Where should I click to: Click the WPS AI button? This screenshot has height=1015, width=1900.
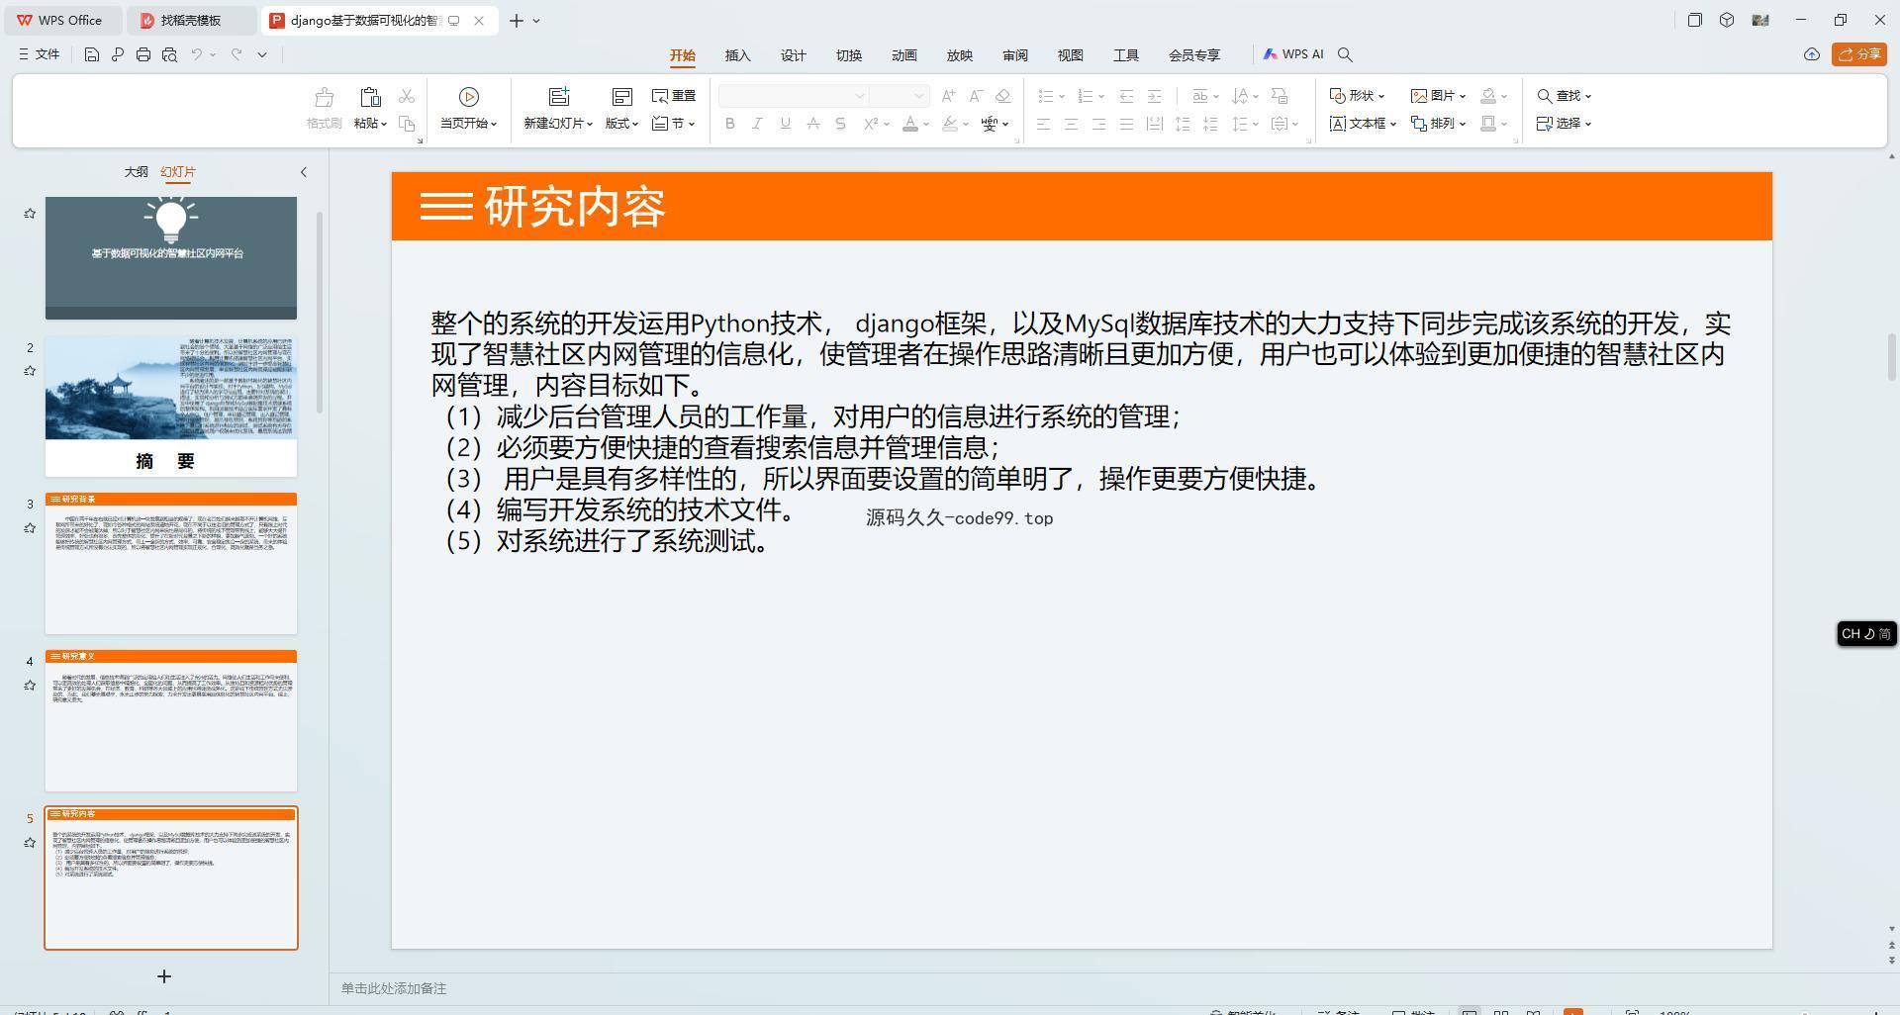click(1292, 54)
